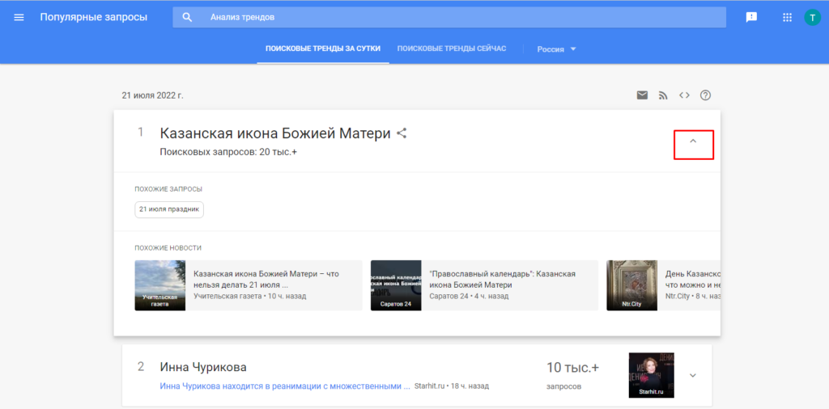
Task: Open the hamburger main menu
Action: coord(19,17)
